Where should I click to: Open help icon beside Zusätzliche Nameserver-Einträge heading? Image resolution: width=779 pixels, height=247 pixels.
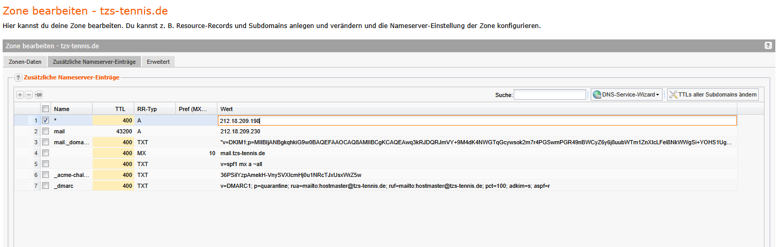point(18,78)
